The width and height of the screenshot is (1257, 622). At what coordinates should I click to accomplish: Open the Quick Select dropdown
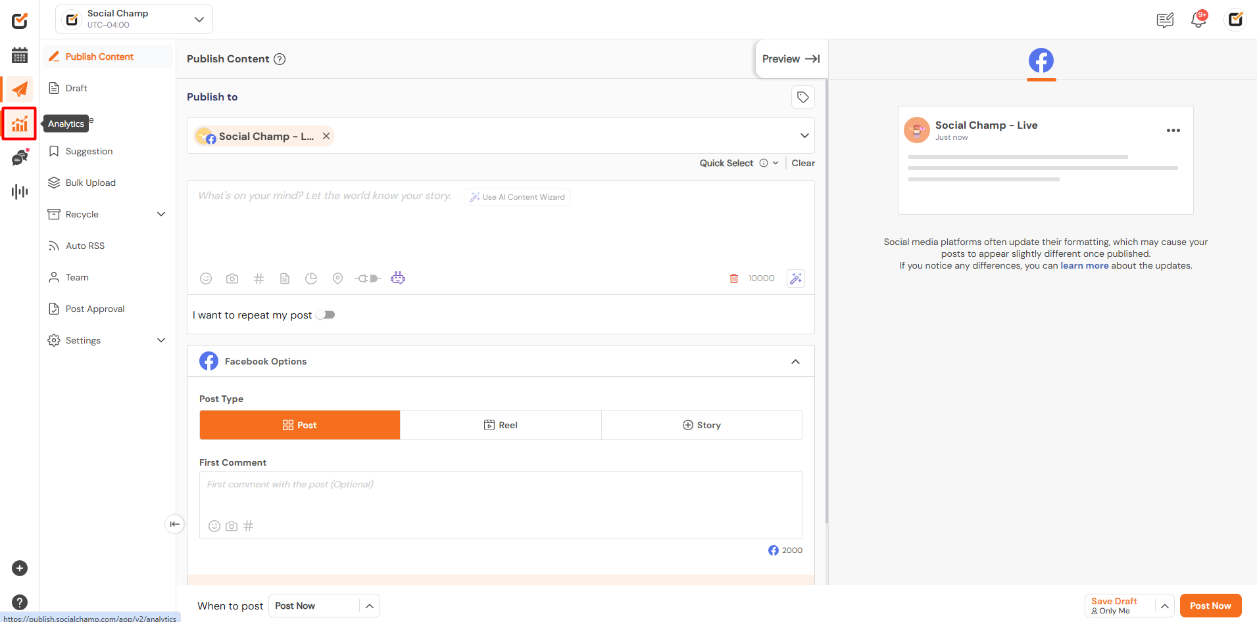click(739, 163)
